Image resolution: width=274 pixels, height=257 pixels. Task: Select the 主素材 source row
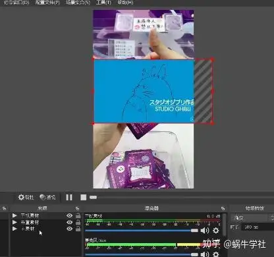pos(46,229)
